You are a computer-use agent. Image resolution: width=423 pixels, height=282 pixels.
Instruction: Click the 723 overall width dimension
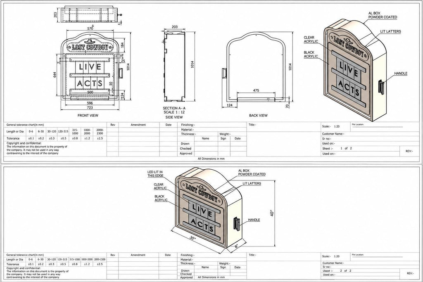90,108
